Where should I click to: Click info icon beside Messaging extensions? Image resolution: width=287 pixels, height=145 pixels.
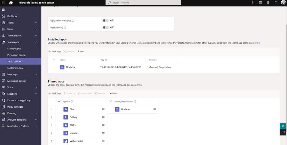click(135, 101)
